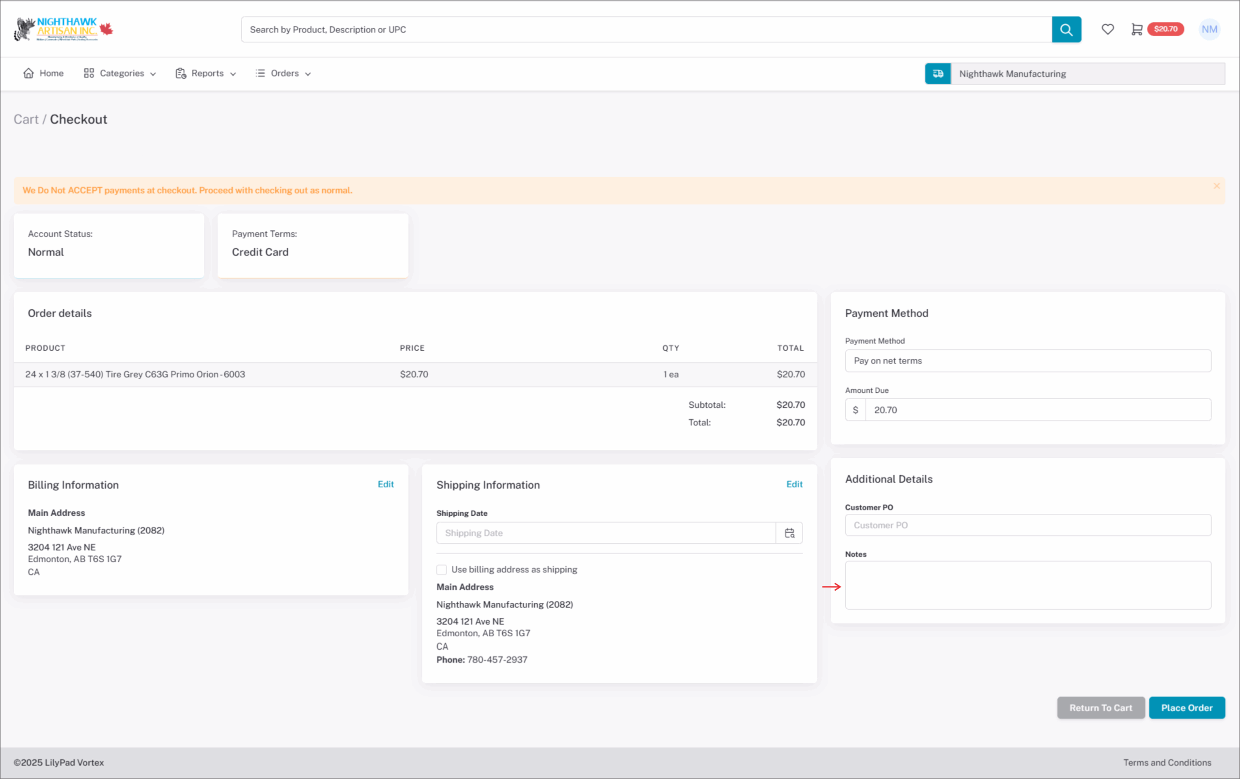The image size is (1240, 779).
Task: Click the Nighthawk Artisan logo
Action: [x=63, y=30]
